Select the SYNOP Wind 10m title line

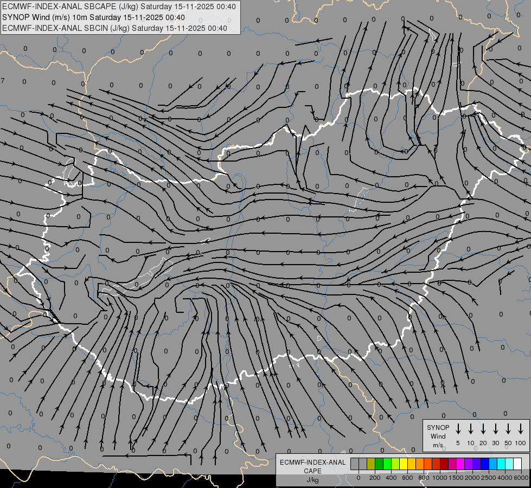click(x=93, y=17)
